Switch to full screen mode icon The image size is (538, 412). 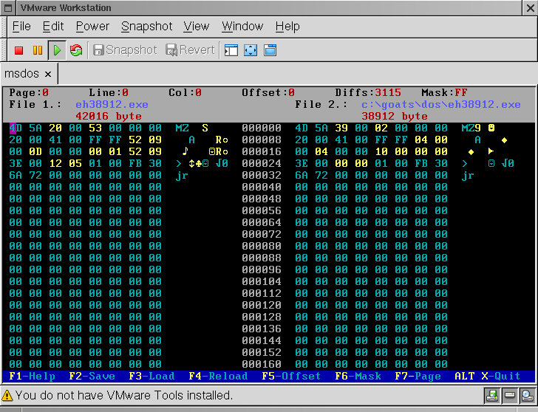tap(251, 50)
